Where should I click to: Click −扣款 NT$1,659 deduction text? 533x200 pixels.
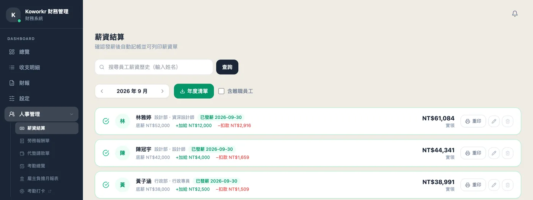coord(232,157)
